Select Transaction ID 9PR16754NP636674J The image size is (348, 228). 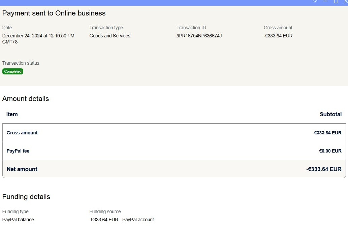pos(199,36)
